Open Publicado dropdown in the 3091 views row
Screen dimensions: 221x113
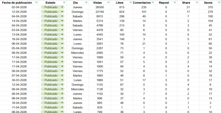tap(62, 44)
